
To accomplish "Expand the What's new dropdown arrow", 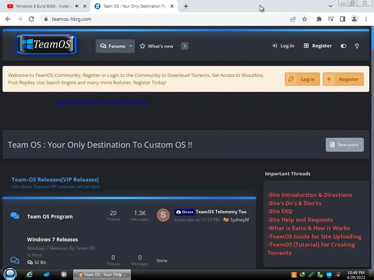I will 178,46.
